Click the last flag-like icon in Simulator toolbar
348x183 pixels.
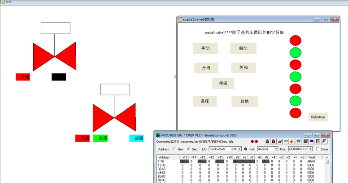(324, 141)
